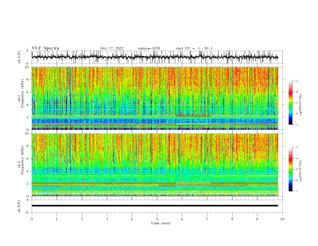Click time axis tick label "0"
318x246 pixels.
click(x=32, y=219)
